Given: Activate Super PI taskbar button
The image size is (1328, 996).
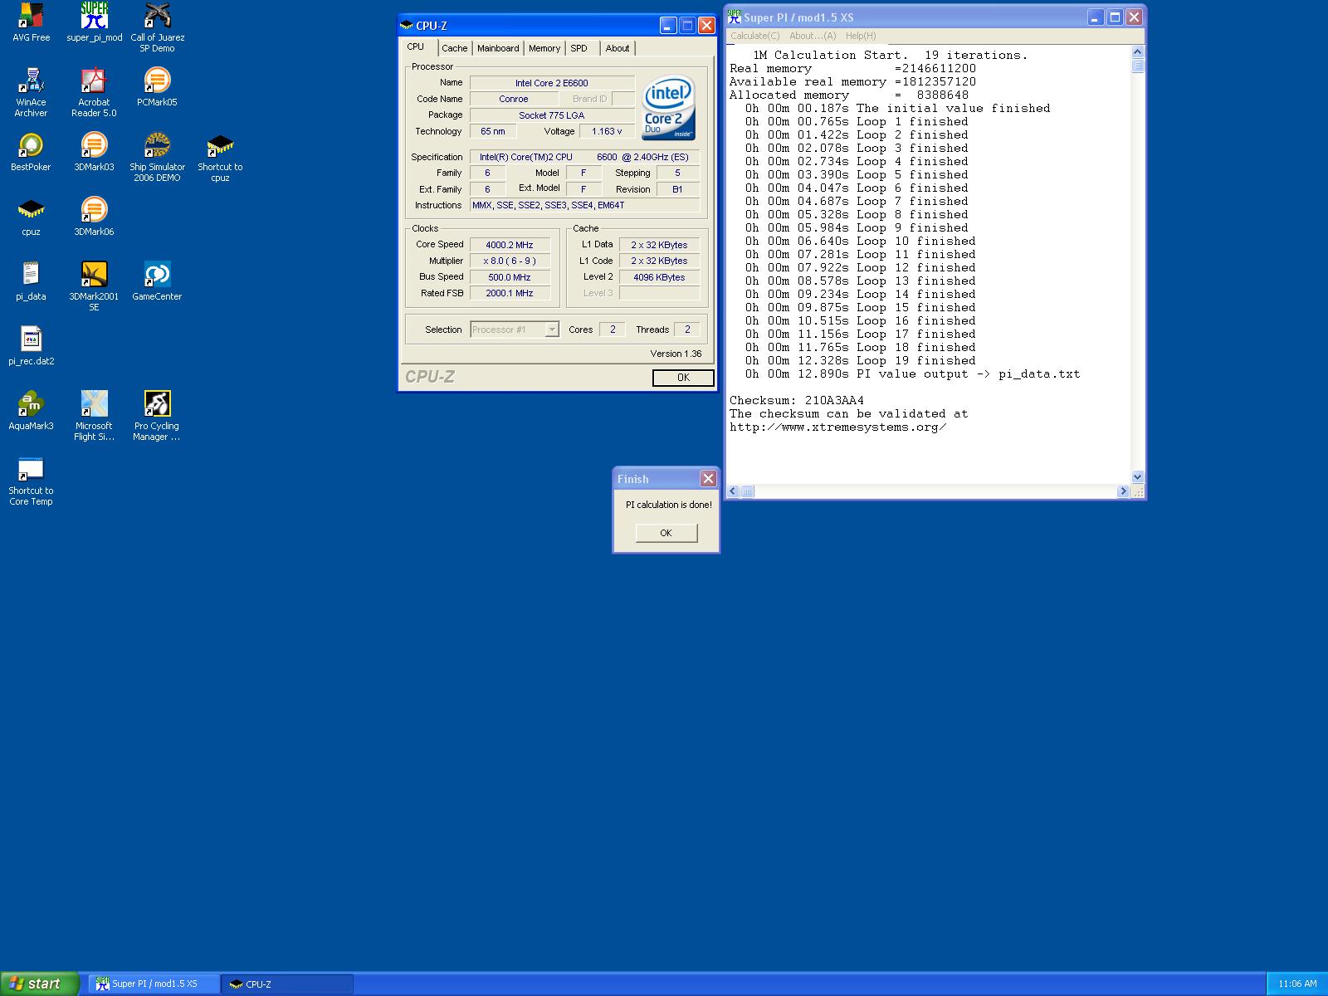Looking at the screenshot, I should 154,984.
